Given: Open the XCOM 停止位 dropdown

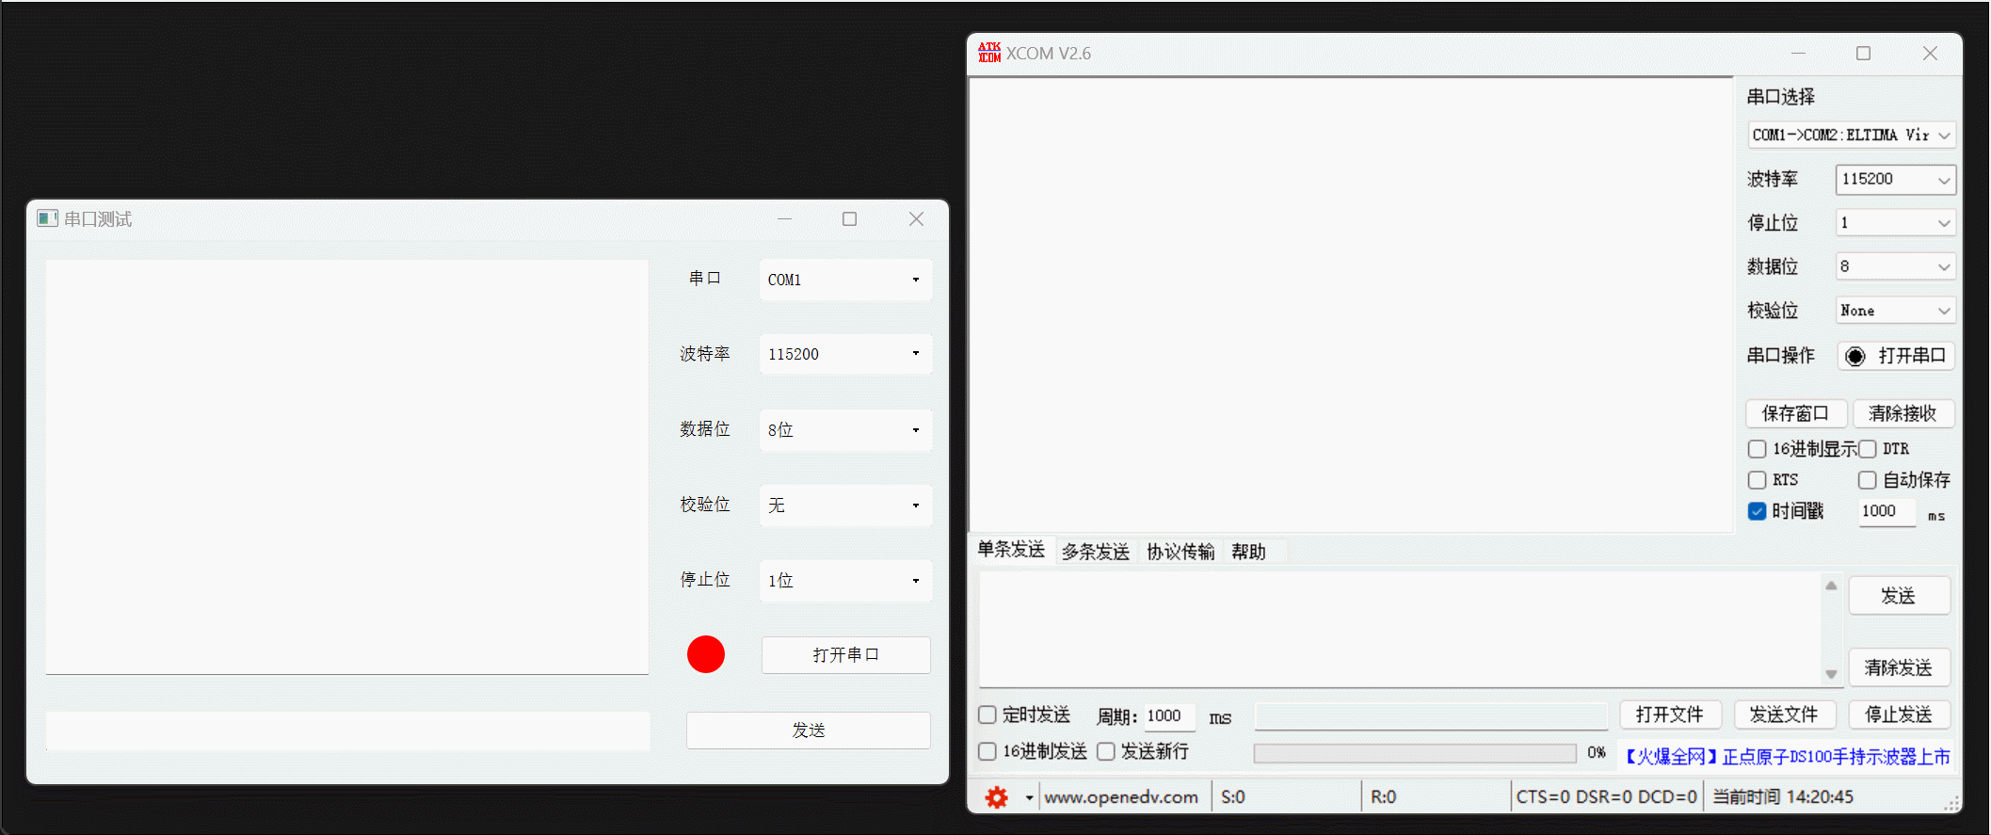Looking at the screenshot, I should [1896, 222].
